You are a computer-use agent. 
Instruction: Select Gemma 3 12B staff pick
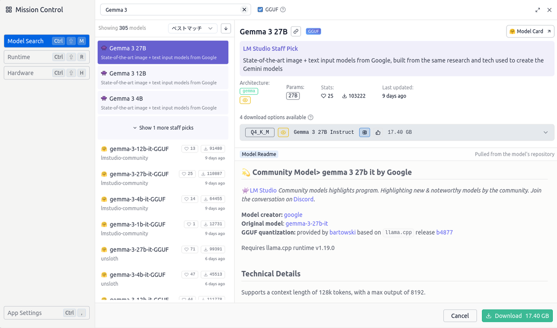(163, 78)
